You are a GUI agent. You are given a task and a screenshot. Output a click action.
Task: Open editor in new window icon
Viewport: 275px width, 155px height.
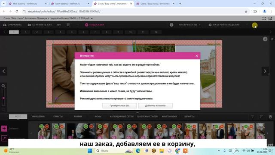(270, 18)
